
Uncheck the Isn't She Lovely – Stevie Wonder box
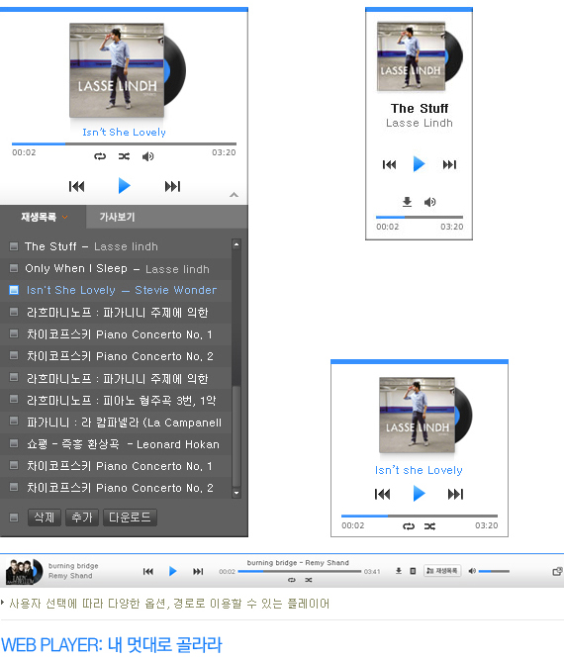click(x=14, y=290)
